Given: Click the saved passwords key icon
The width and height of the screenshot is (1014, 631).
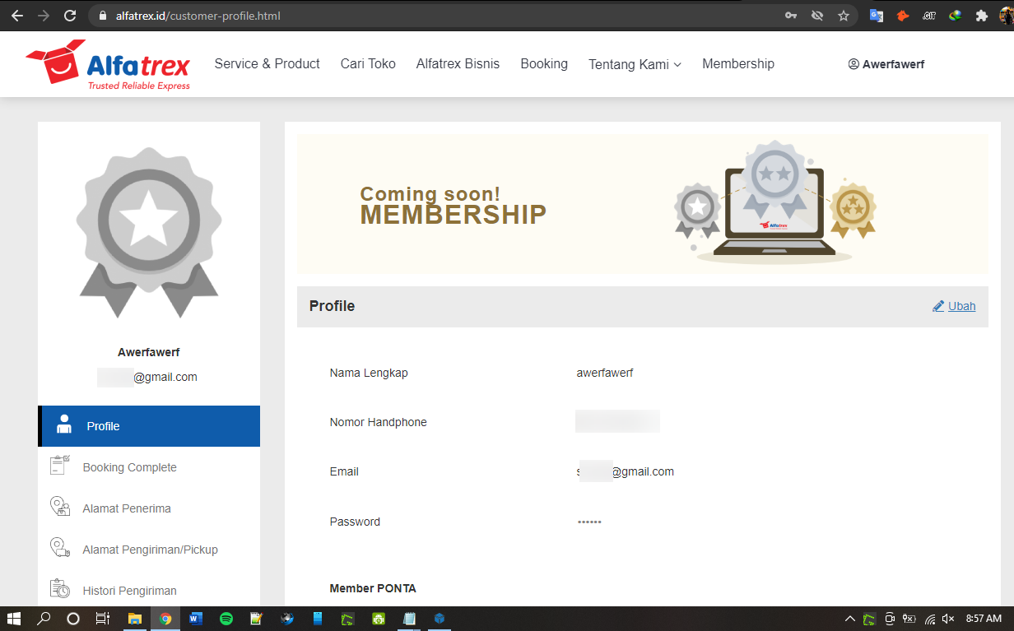Looking at the screenshot, I should click(790, 16).
